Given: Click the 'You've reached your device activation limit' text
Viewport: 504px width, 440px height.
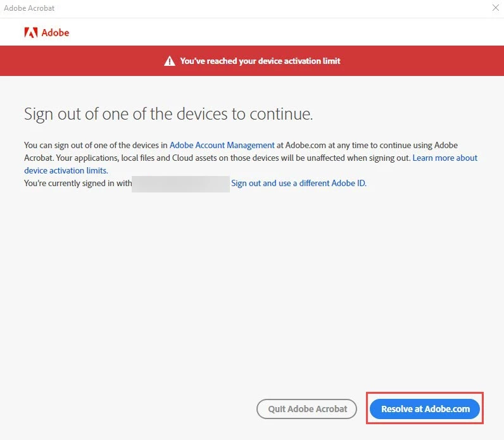Looking at the screenshot, I should 260,61.
